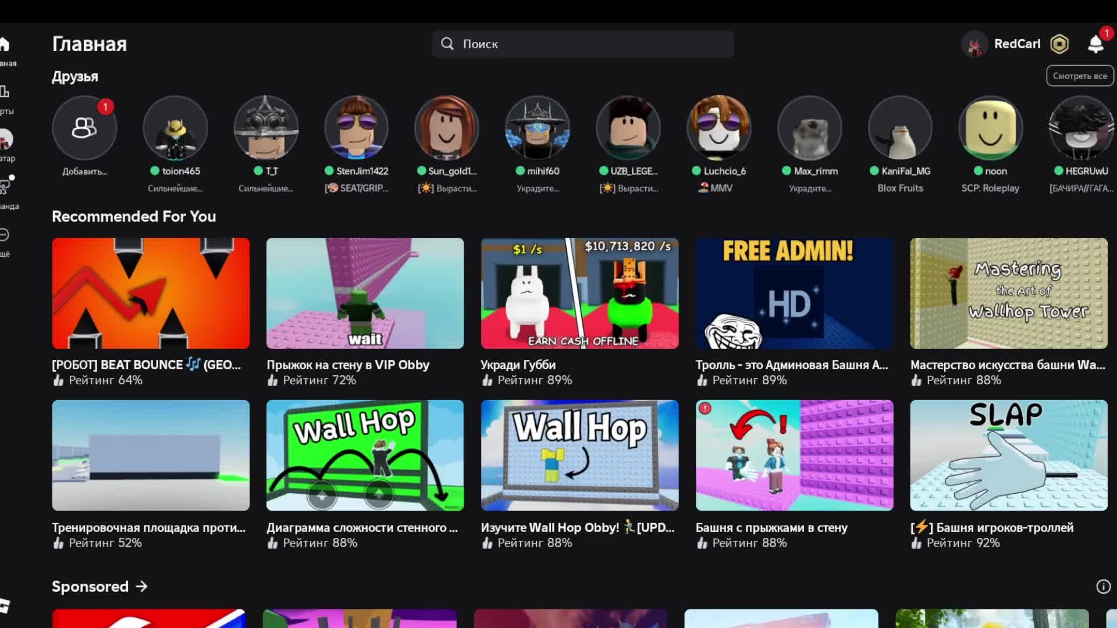Open SLAP hand game thumbnail
Screen dimensions: 1117x628
[1009, 455]
